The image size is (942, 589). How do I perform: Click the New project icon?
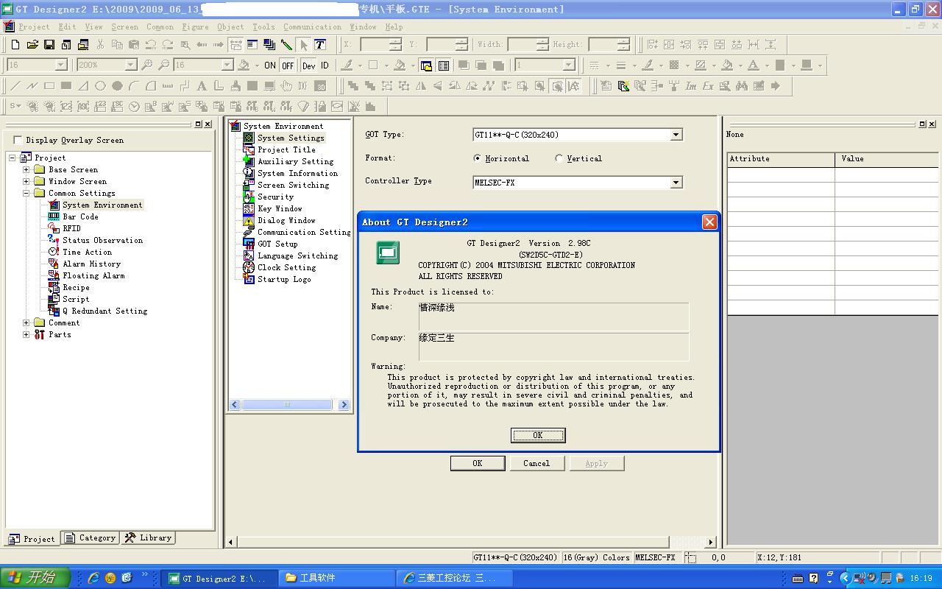[x=15, y=45]
